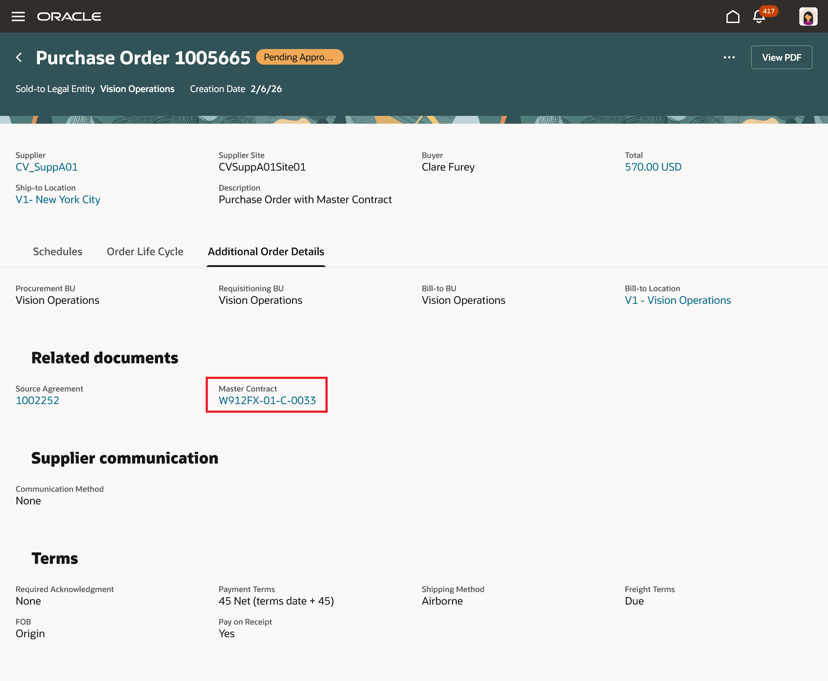Open the user profile avatar
Screen dimensions: 828x681
tap(807, 16)
